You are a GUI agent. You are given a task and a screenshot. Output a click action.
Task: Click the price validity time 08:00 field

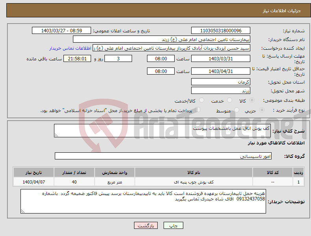[161, 71]
